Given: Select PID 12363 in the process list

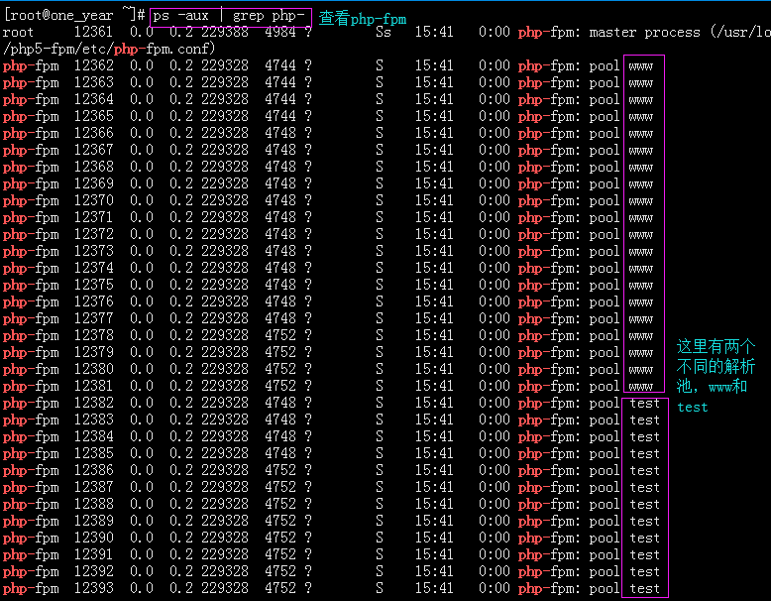Looking at the screenshot, I should tap(93, 82).
